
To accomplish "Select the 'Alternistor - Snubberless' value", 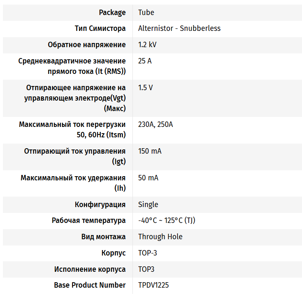I will coord(179,28).
